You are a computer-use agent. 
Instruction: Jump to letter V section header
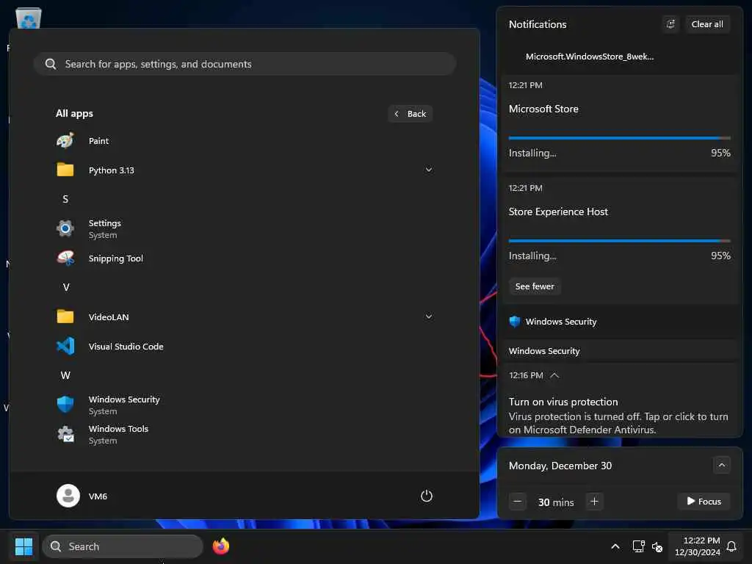click(65, 287)
